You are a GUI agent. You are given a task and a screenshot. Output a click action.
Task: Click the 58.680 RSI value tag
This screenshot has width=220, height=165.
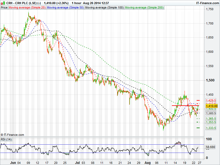[x=211, y=147]
